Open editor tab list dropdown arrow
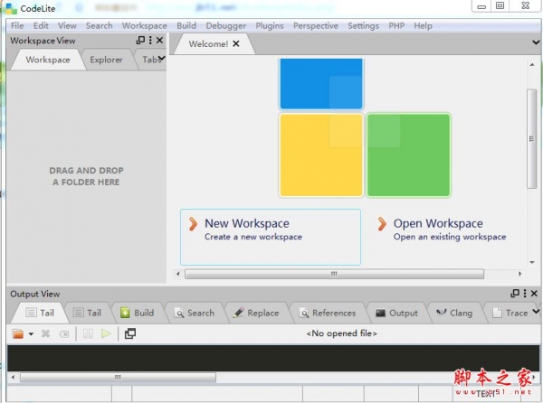543x403 pixels. click(x=536, y=42)
